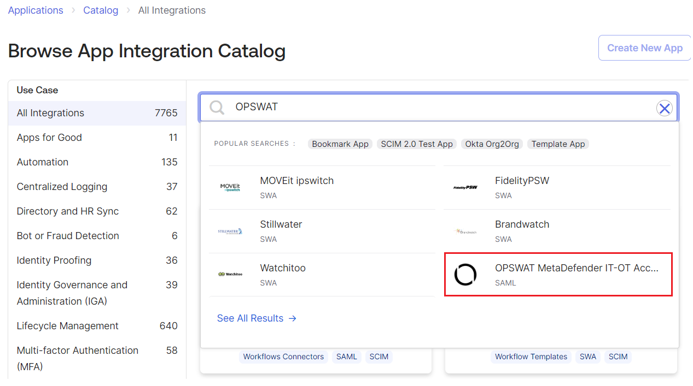Go to Applications breadcrumb
This screenshot has height=386, width=693.
click(36, 10)
